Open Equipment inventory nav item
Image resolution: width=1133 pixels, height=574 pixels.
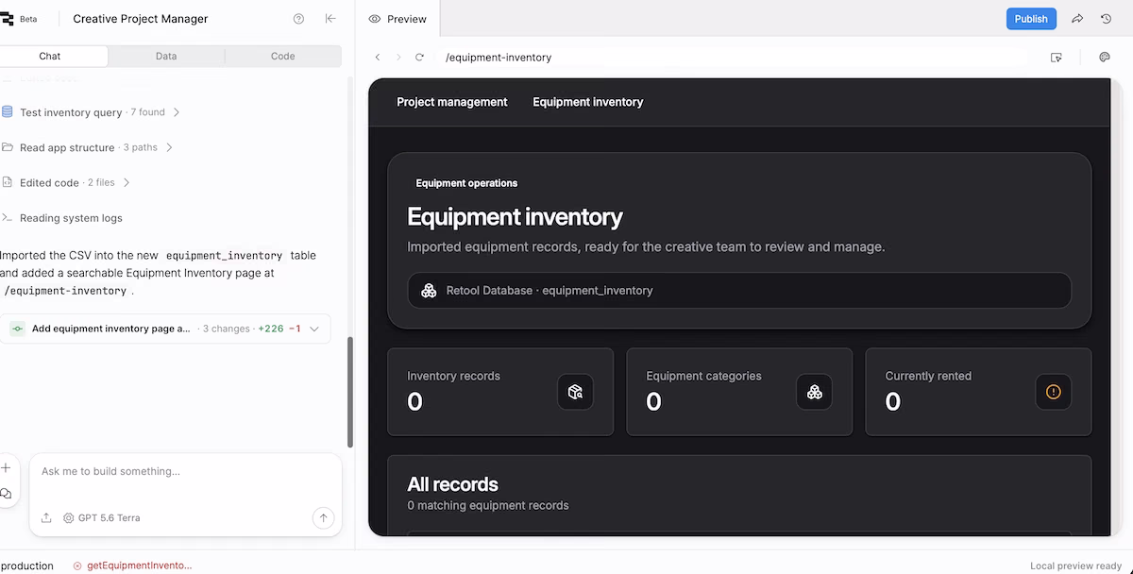tap(588, 102)
